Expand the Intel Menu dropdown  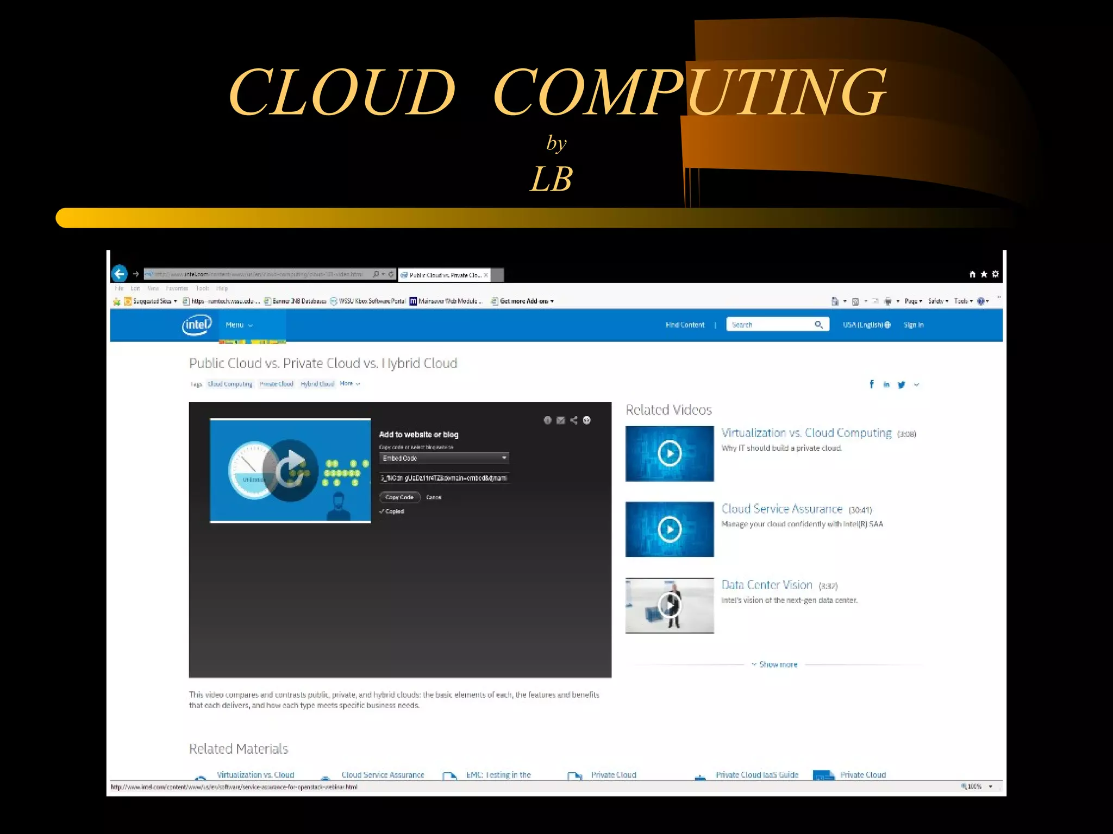[x=239, y=325]
